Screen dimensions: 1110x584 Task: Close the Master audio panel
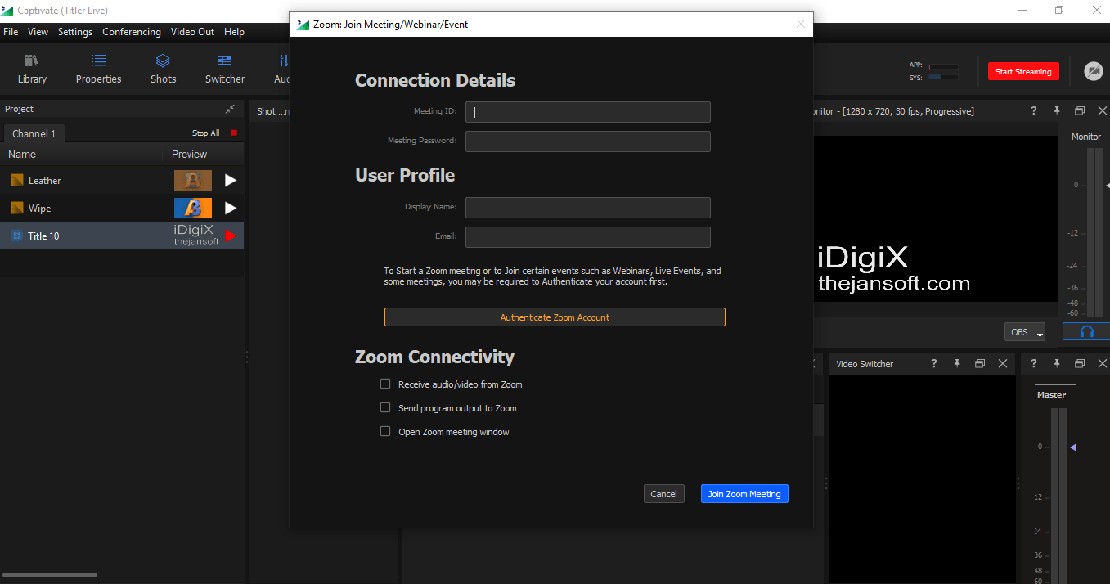(x=1102, y=364)
